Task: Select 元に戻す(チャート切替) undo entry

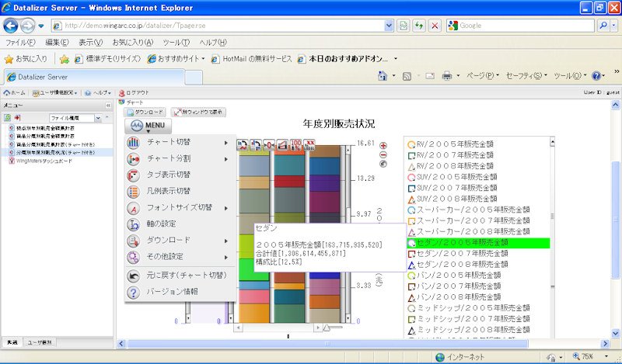Action: (x=180, y=276)
